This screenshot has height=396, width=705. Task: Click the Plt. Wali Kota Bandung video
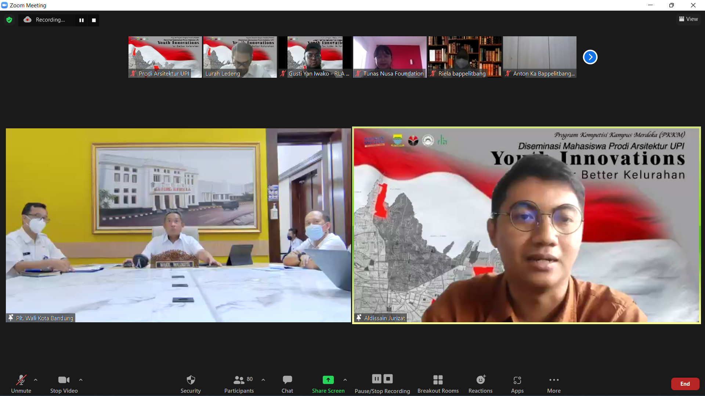(x=178, y=225)
